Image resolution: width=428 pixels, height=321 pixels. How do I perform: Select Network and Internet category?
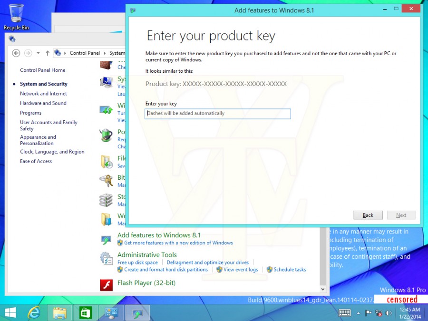43,94
